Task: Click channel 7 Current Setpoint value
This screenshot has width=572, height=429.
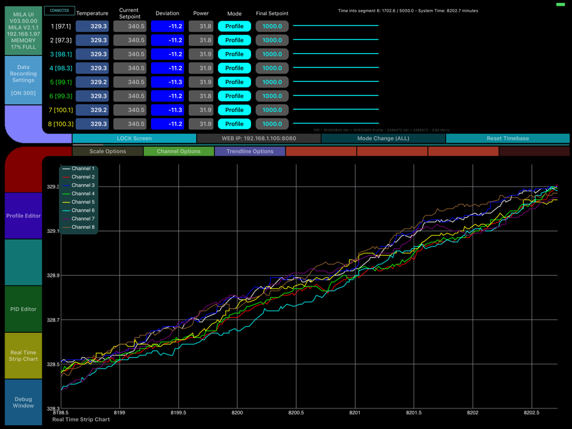Action: pos(130,110)
